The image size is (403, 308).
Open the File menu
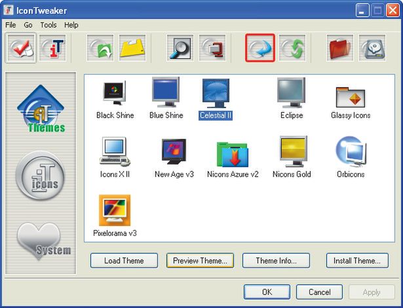pos(10,25)
